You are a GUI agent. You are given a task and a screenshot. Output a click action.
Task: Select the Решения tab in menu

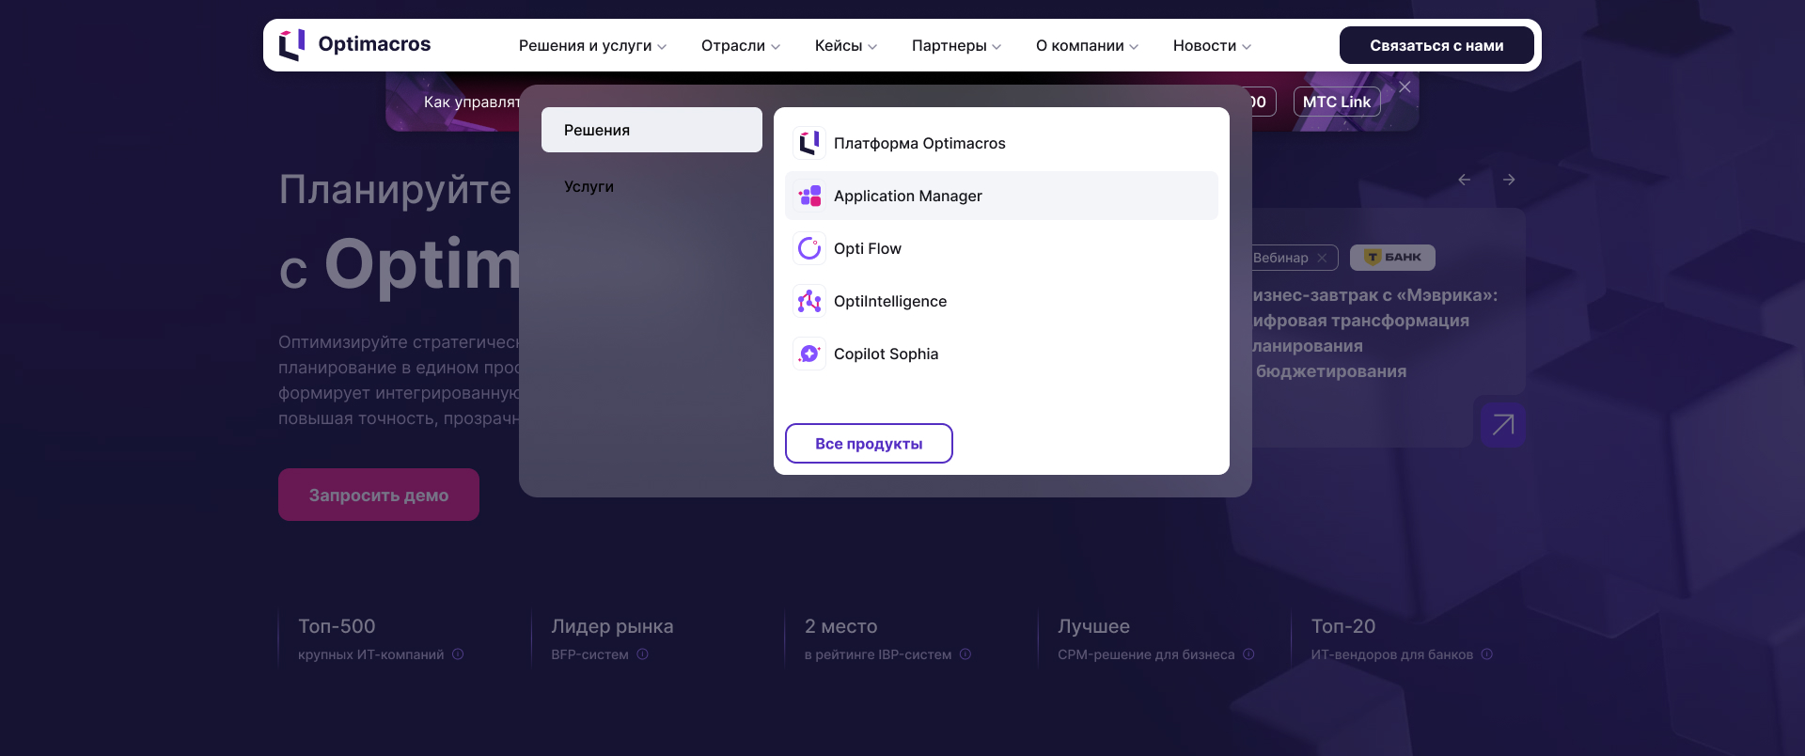[651, 130]
